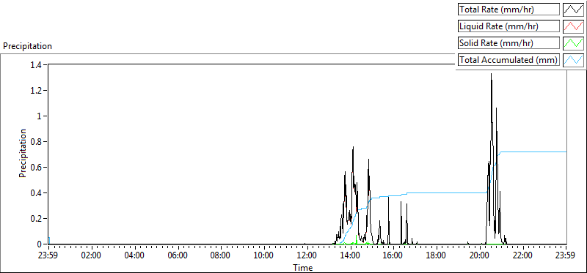The width and height of the screenshot is (587, 273).
Task: Select the Total Accumulated (mm) legend label
Action: coord(508,60)
